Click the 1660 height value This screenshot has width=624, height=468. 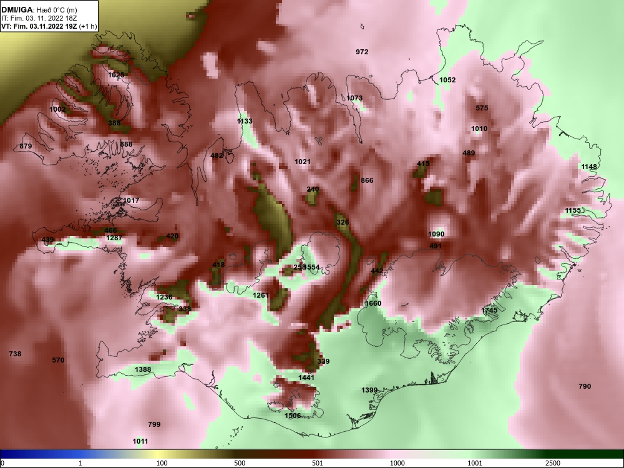pyautogui.click(x=373, y=303)
